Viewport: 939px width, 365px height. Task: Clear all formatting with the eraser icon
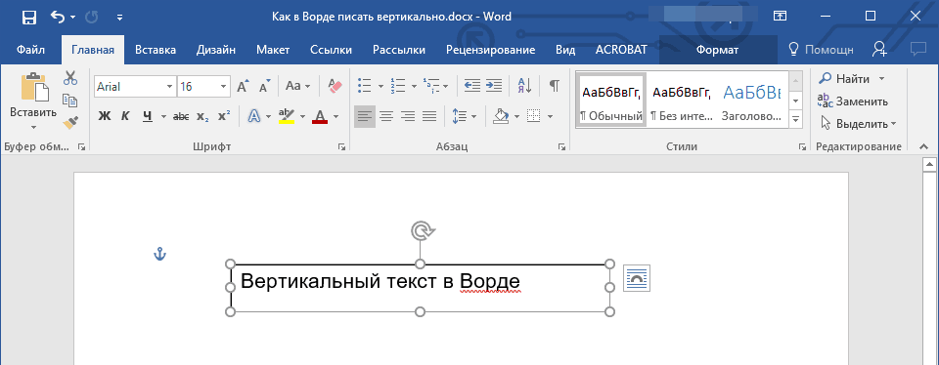pos(335,86)
